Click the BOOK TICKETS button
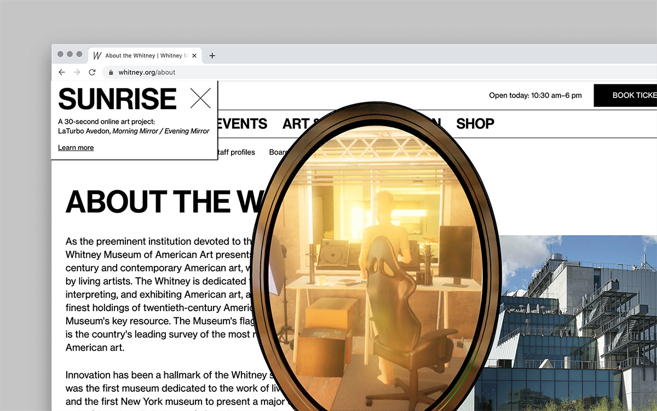657x411 pixels. pos(626,95)
